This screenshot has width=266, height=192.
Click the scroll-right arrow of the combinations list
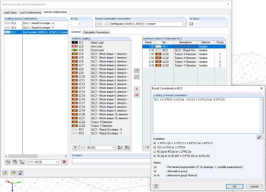[66, 156]
